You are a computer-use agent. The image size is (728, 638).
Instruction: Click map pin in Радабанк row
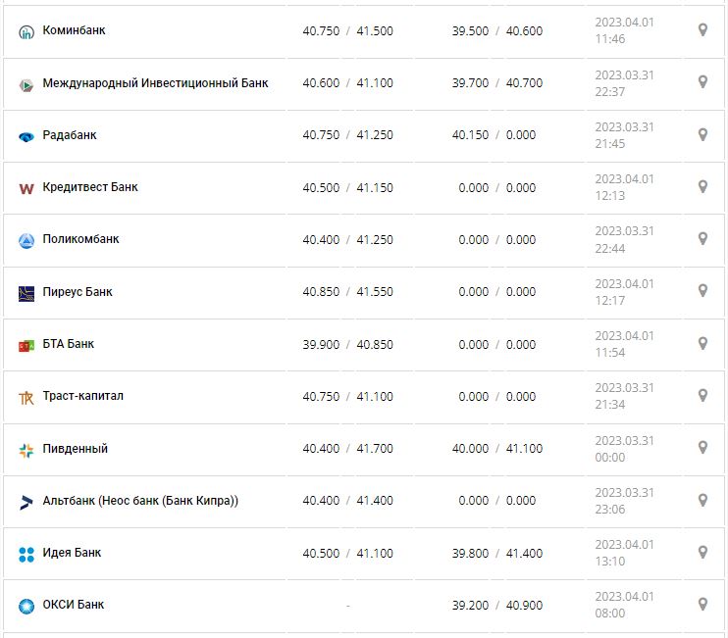(x=702, y=134)
